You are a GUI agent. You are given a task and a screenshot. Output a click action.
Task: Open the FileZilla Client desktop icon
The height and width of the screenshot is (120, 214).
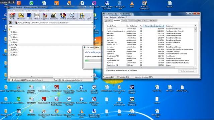(57, 88)
